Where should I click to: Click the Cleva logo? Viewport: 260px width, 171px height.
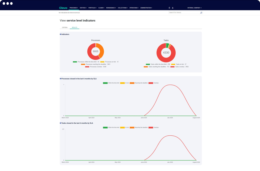point(63,8)
